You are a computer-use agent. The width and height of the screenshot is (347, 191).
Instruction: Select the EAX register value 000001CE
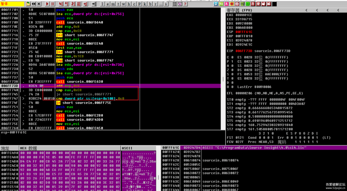coord(244,15)
